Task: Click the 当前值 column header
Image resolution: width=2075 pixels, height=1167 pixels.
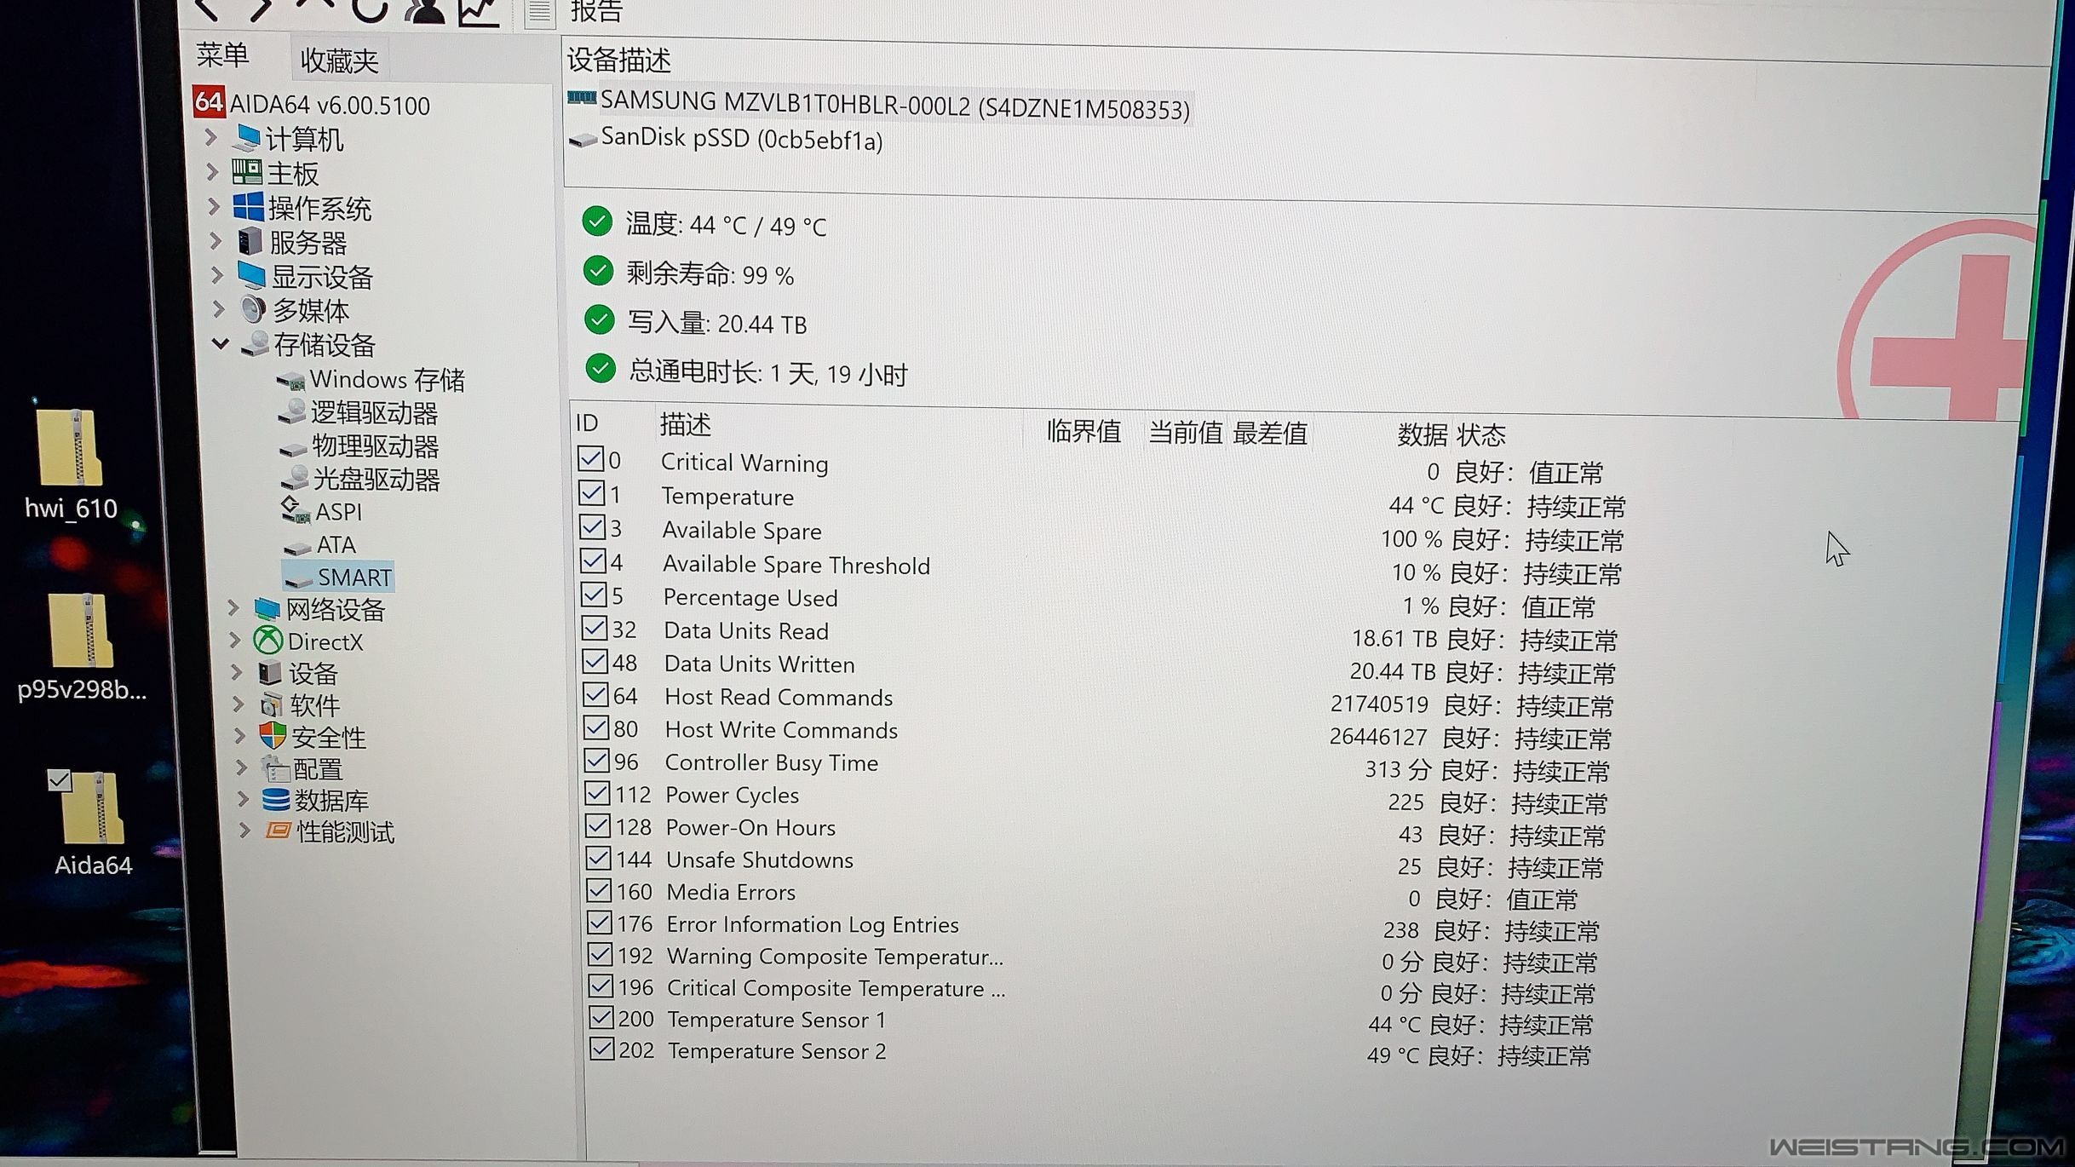Action: tap(1185, 432)
